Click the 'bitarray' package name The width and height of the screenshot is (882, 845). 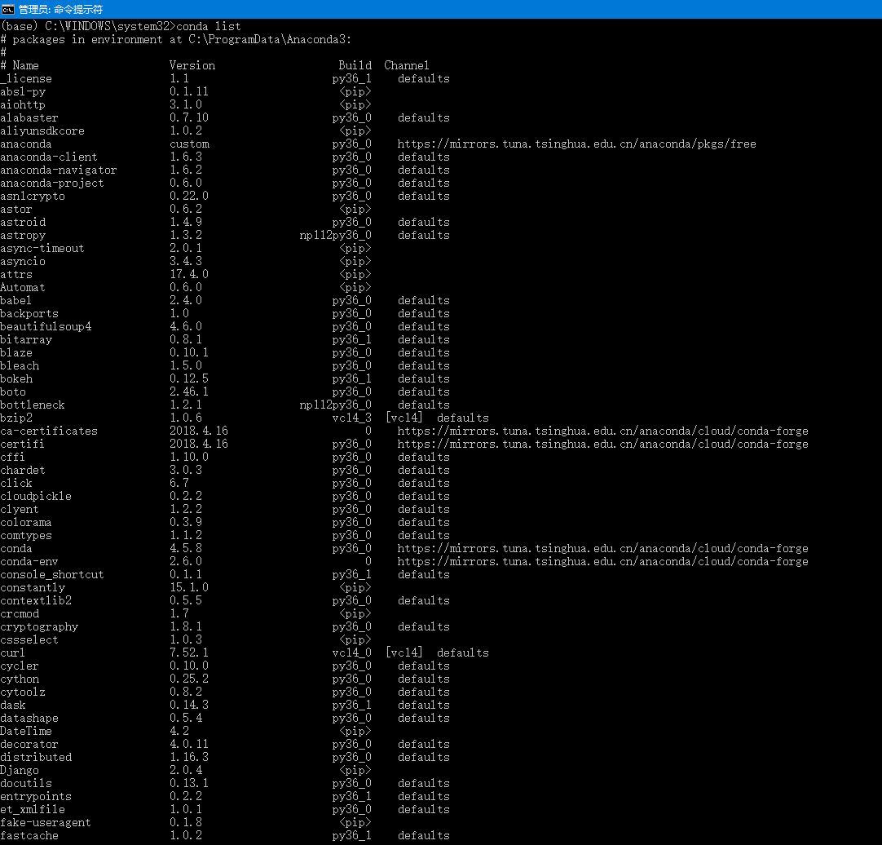point(26,339)
